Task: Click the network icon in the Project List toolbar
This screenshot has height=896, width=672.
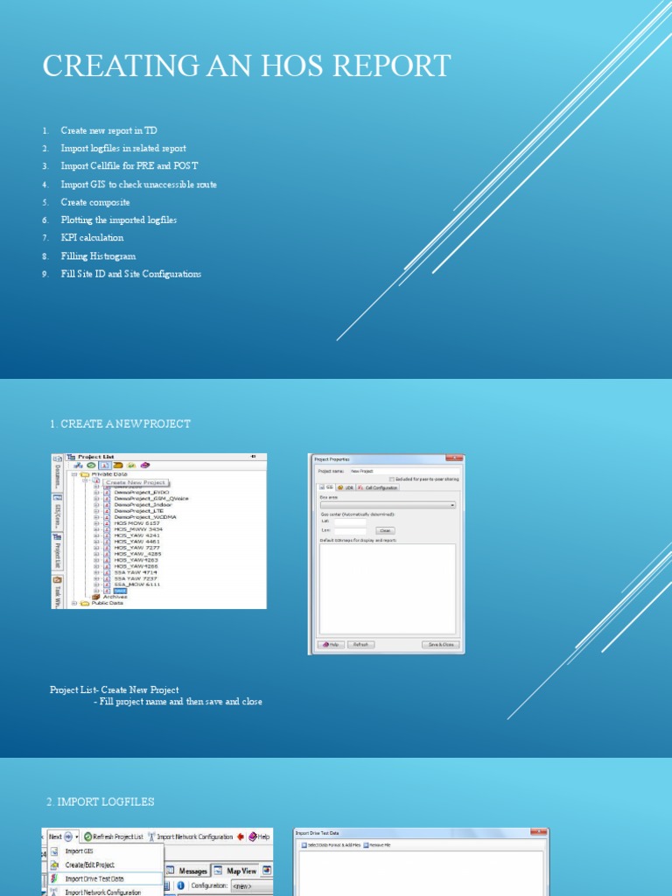Action: click(x=78, y=465)
